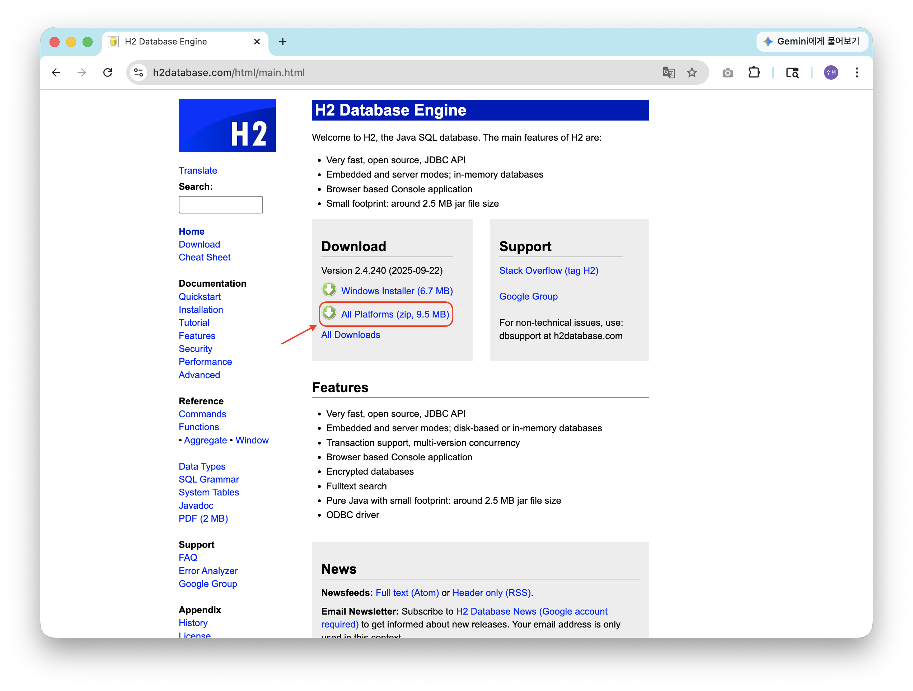Open Chrome's three-dot menu

click(856, 72)
